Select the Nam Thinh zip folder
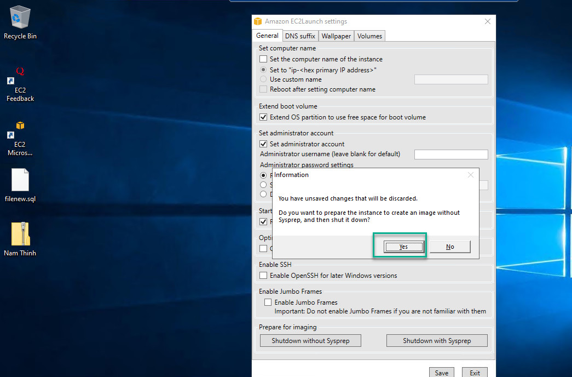 tap(20, 239)
